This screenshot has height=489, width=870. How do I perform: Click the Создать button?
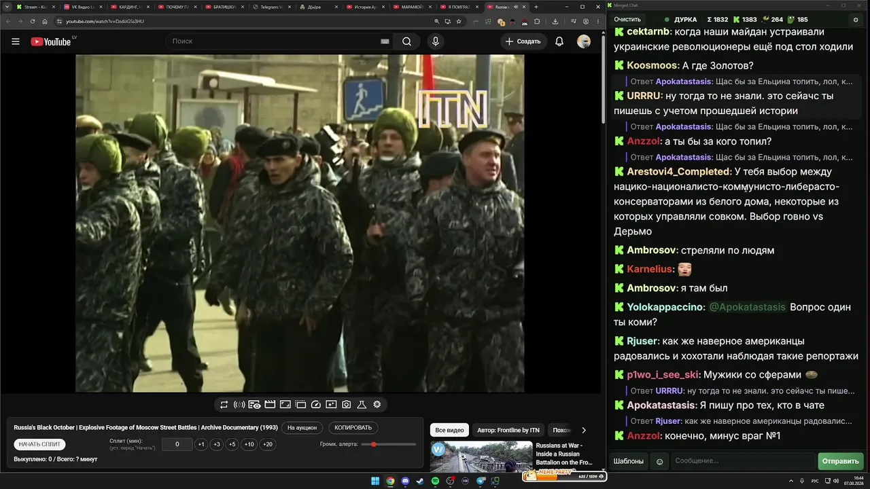524,41
